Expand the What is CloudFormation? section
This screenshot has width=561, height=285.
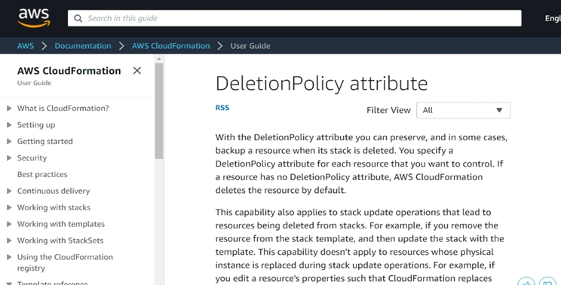(9, 108)
